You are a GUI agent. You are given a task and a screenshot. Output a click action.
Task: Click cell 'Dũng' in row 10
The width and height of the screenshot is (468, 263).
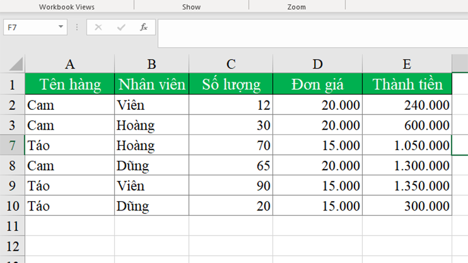click(x=152, y=206)
